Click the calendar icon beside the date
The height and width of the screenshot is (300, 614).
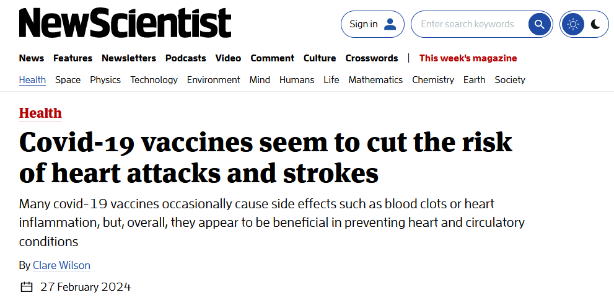(26, 287)
